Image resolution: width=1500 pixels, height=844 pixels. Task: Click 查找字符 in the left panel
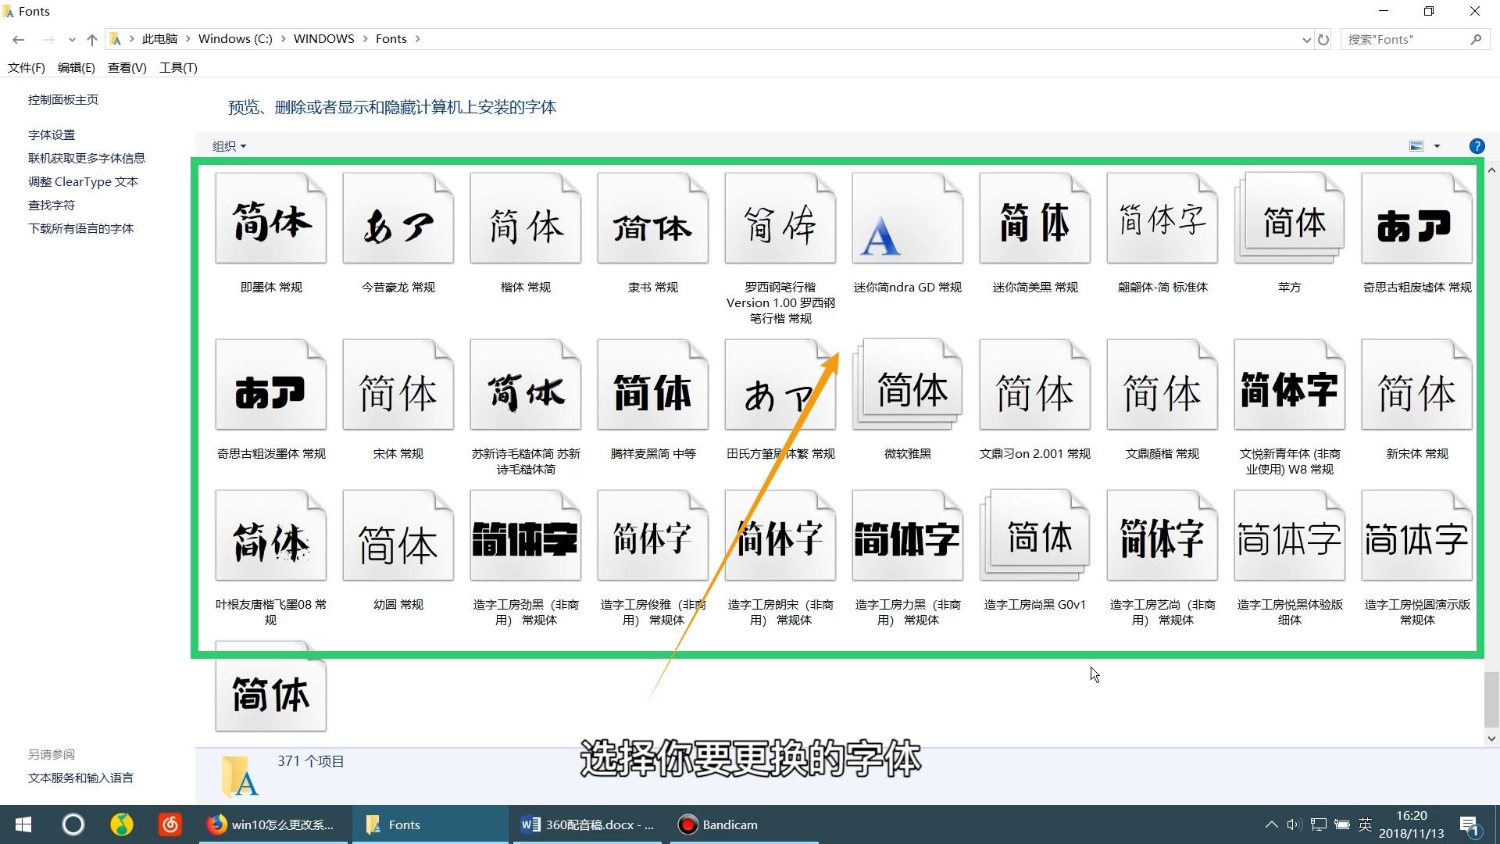point(52,204)
